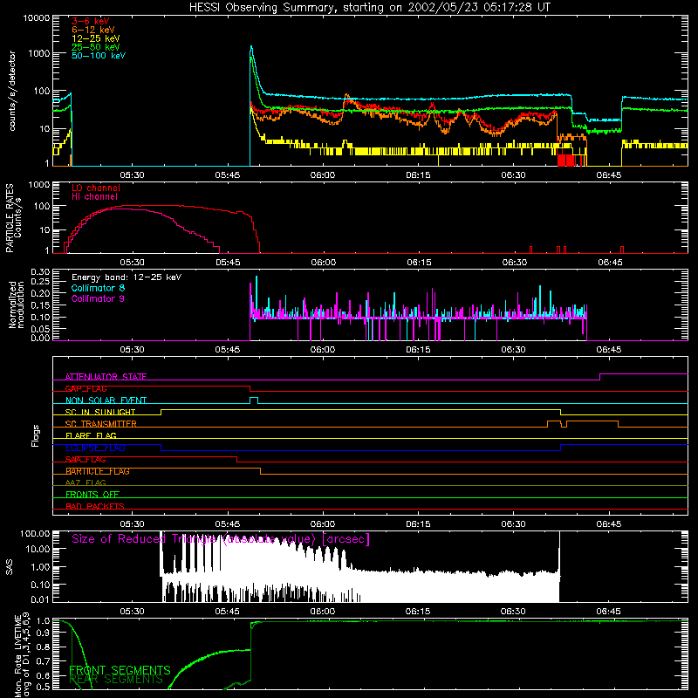The image size is (698, 698).
Task: Click the Flags axis title
Action: tap(35, 435)
